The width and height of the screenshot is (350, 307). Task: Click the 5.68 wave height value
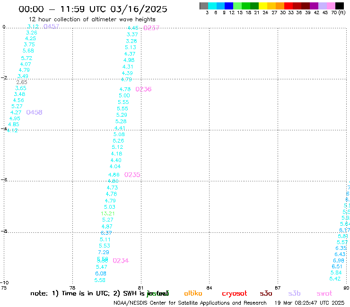(x=28, y=51)
